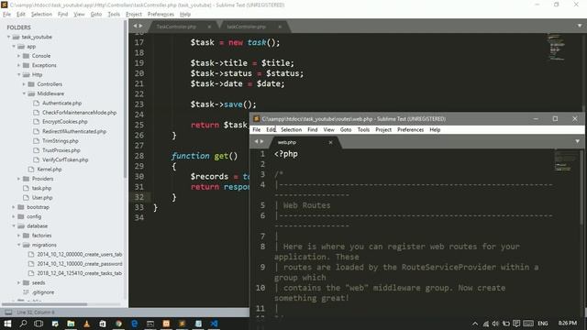Expand the Controllers folder

(x=24, y=84)
